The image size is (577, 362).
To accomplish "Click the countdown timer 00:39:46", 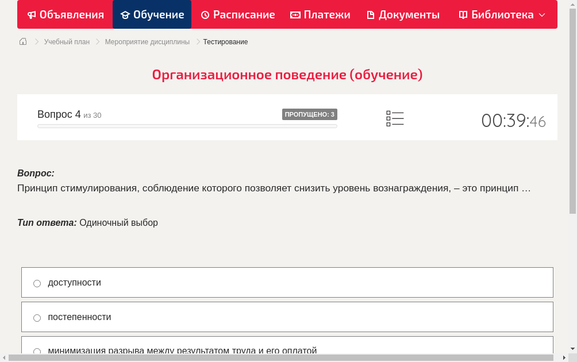I will pyautogui.click(x=513, y=120).
